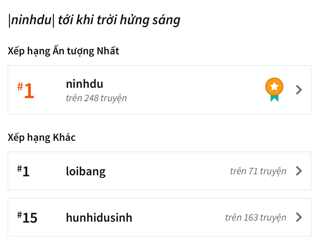The image size is (319, 252).
Task: Tap the chevron beside hunhidusinh ranking
Action: [299, 217]
